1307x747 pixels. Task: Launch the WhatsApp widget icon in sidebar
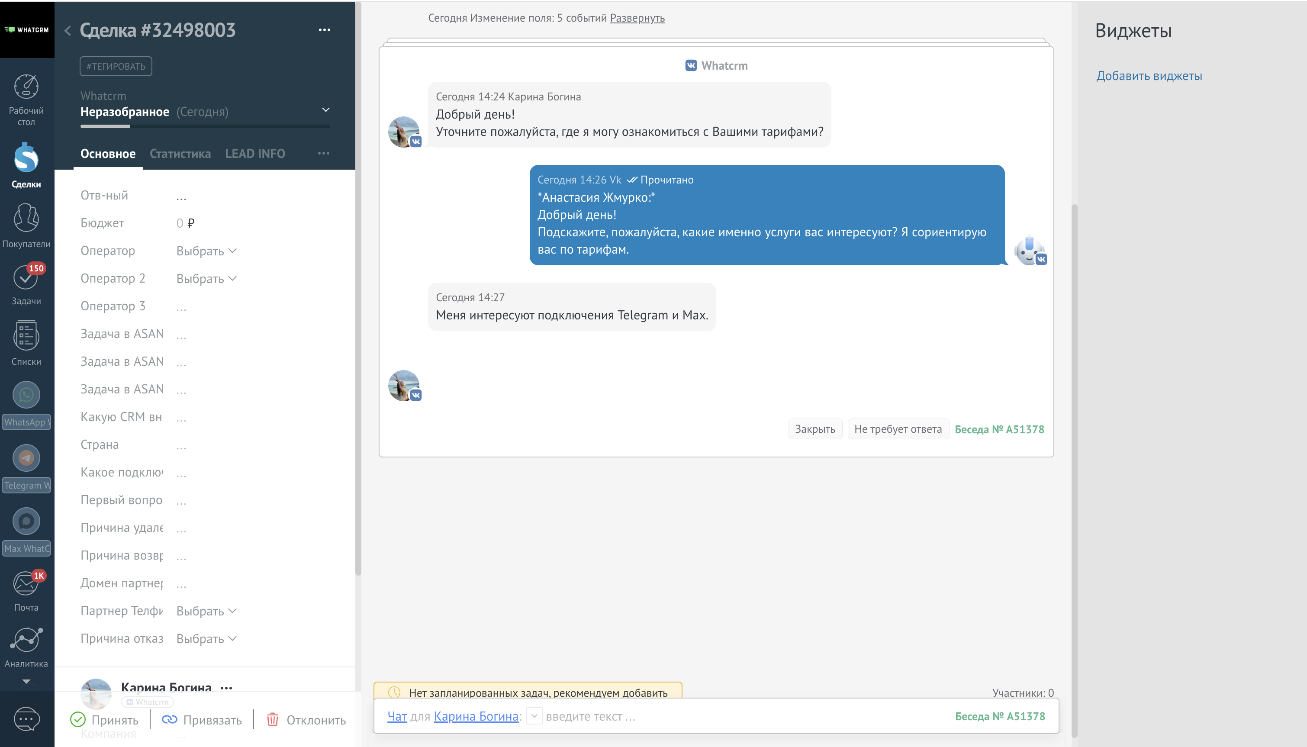pyautogui.click(x=26, y=395)
